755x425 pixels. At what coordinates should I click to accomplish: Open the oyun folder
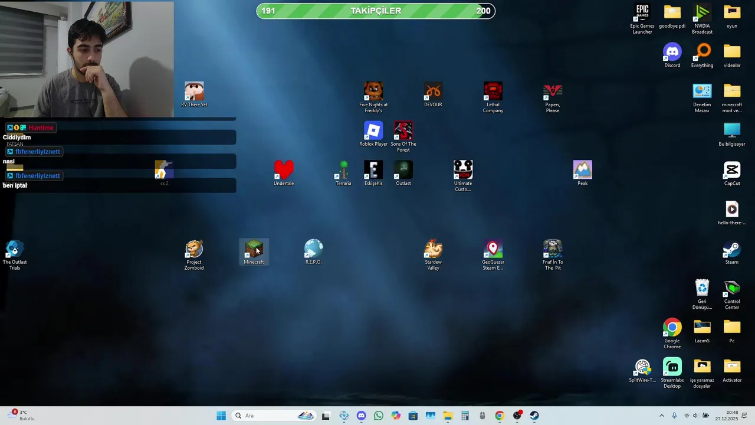click(x=732, y=17)
